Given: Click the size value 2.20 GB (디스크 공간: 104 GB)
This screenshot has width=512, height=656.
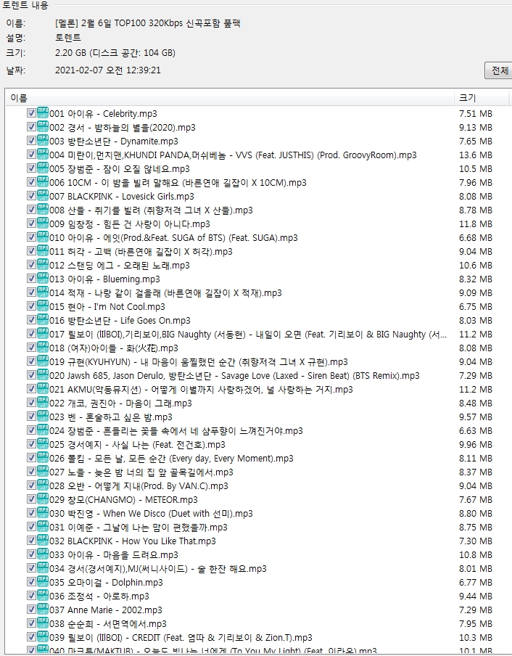Looking at the screenshot, I should click(x=115, y=53).
